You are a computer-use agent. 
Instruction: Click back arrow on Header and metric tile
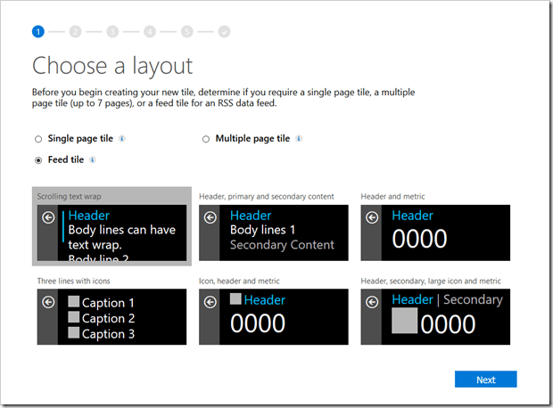click(373, 217)
